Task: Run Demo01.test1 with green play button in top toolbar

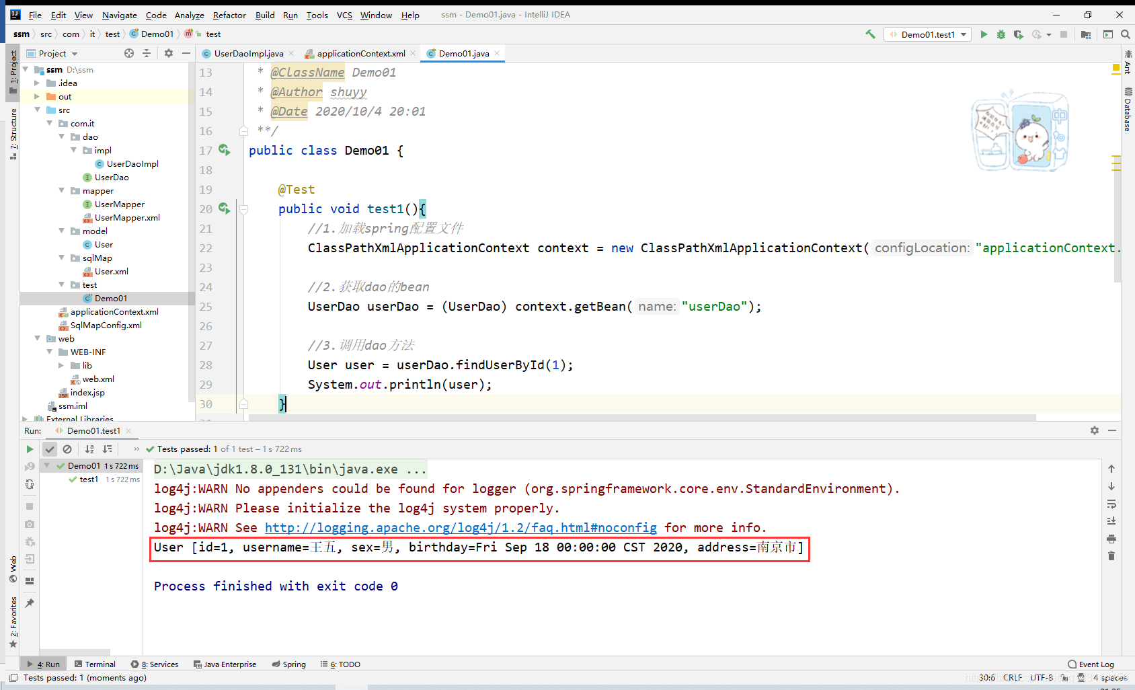Action: coord(984,34)
